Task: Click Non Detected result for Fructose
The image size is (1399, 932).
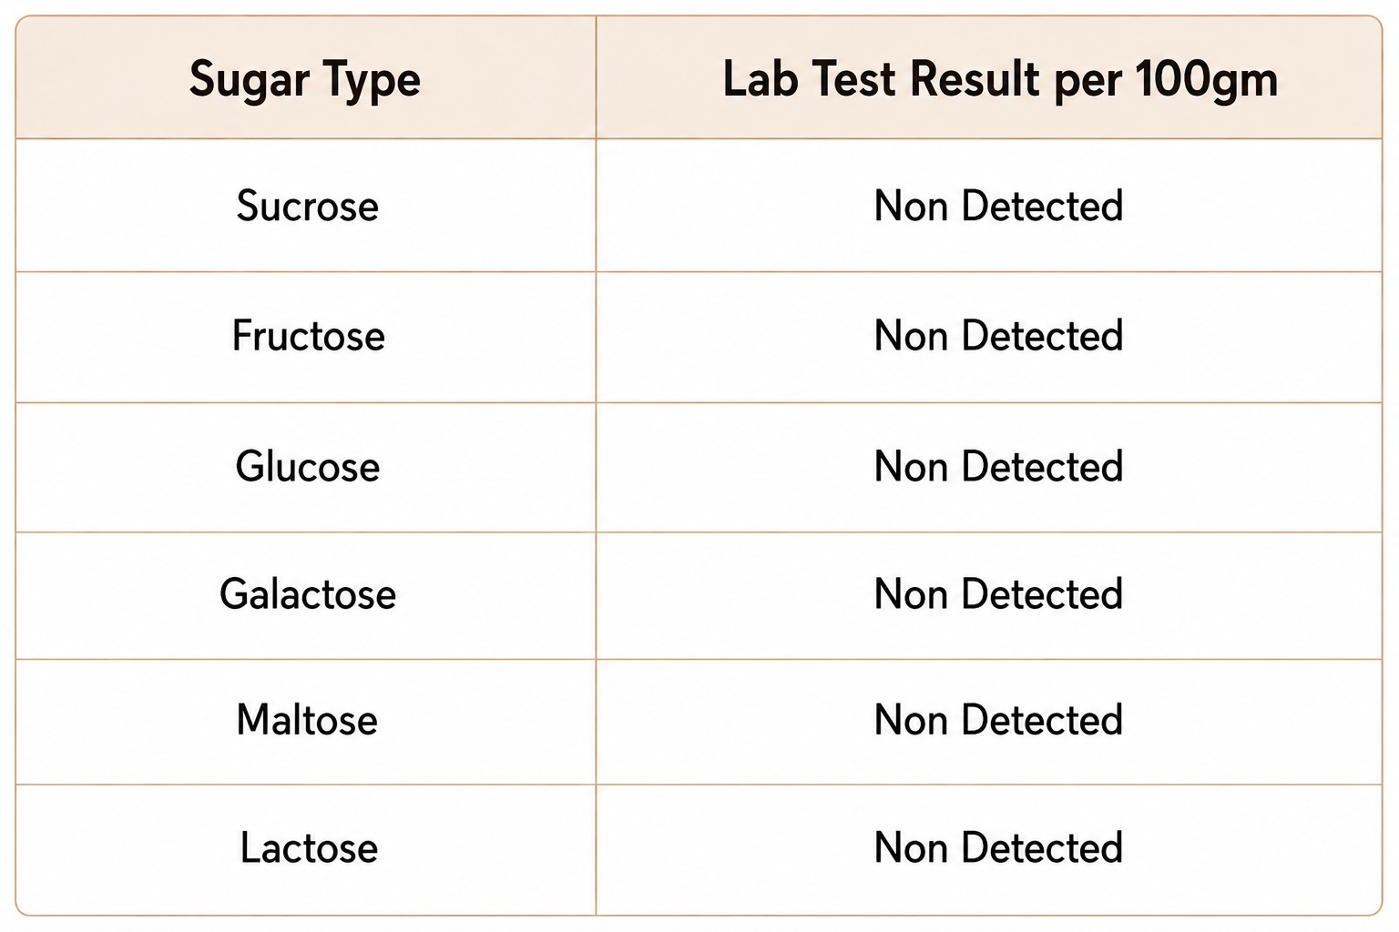Action: pos(998,336)
